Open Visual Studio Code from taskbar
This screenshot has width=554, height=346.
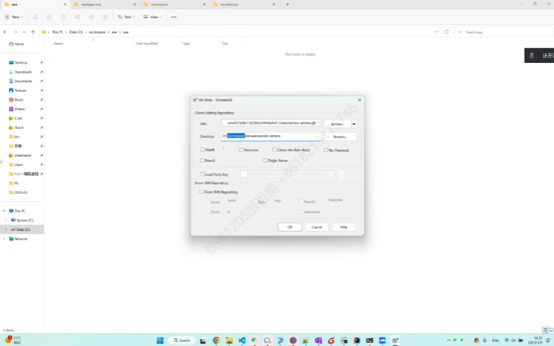click(x=242, y=340)
